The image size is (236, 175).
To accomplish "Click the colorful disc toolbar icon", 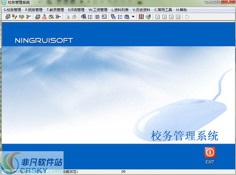I will point(148,17).
